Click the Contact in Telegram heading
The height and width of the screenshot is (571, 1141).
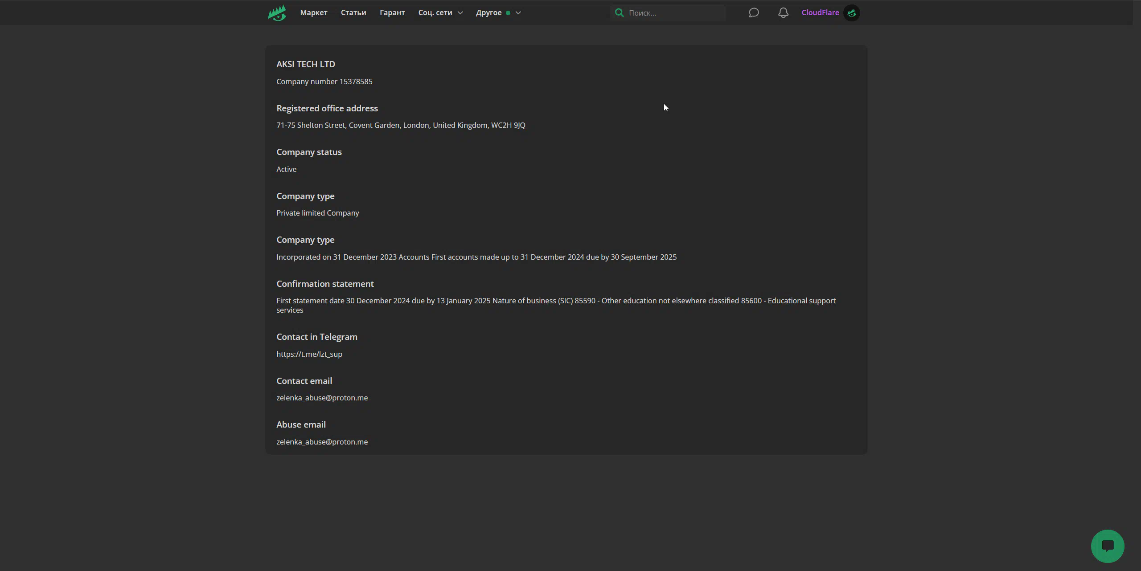[x=317, y=337]
